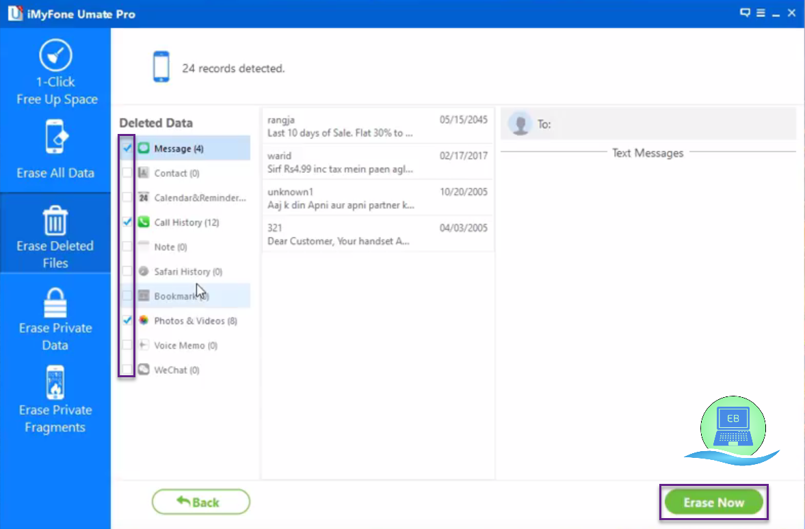The image size is (805, 529).
Task: Check the Calendar&Reminder checkbox
Action: 127,198
